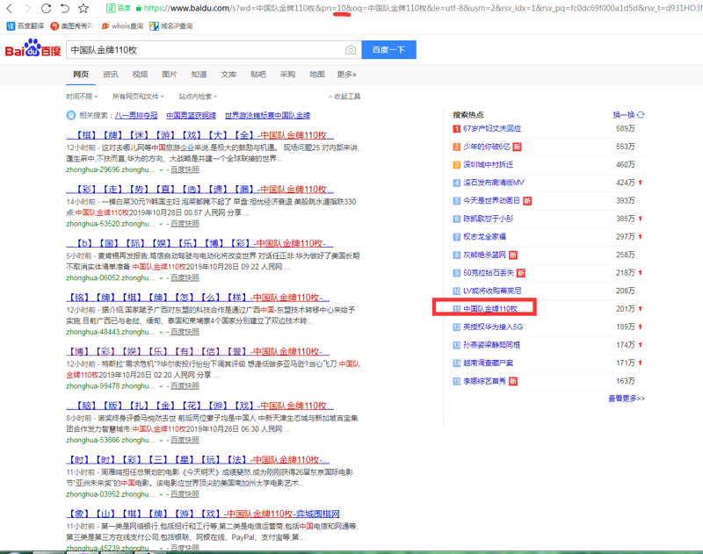The image size is (703, 554).
Task: Open the whois查询 bookmark
Action: click(x=122, y=26)
